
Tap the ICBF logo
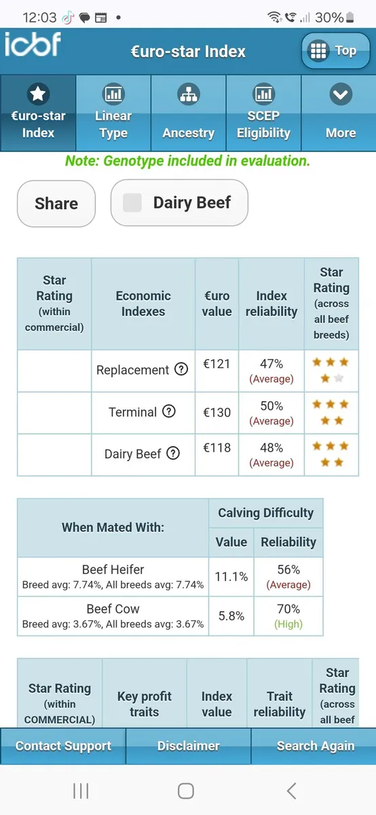click(33, 45)
